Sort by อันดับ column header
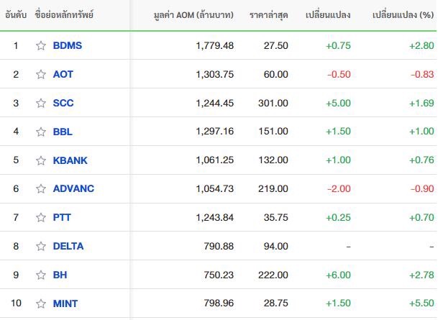Screen dimensions: 448x320 click(x=16, y=14)
